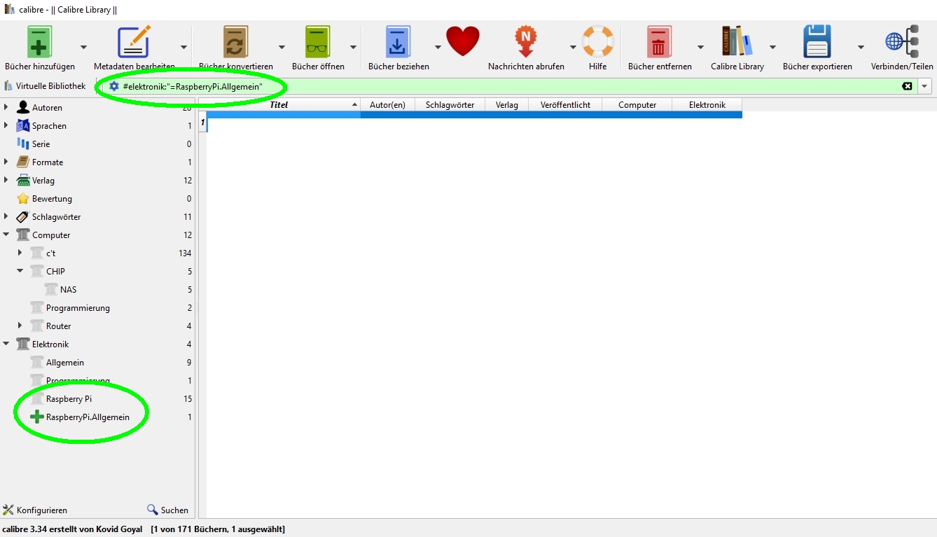
Task: Open dropdown arrow next to Calibre Library
Action: click(772, 47)
